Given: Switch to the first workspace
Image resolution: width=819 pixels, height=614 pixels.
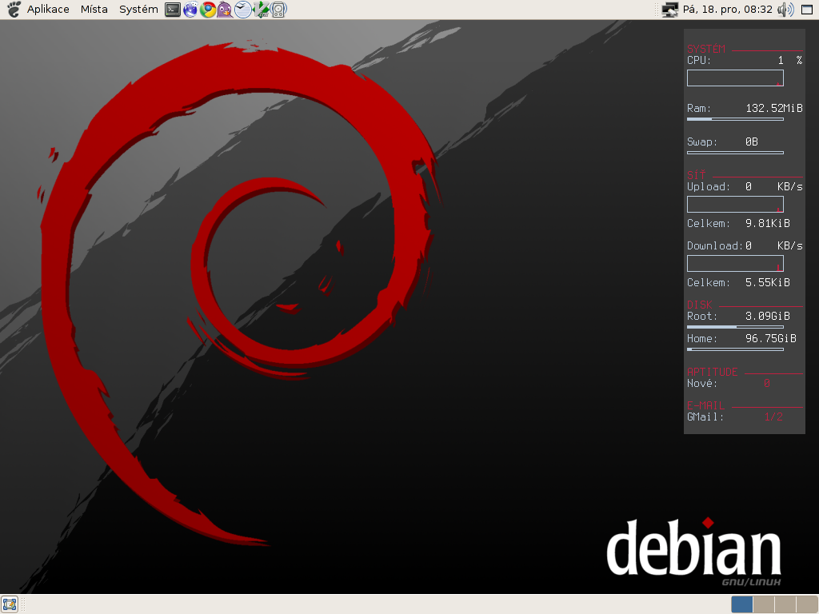Looking at the screenshot, I should pos(741,604).
